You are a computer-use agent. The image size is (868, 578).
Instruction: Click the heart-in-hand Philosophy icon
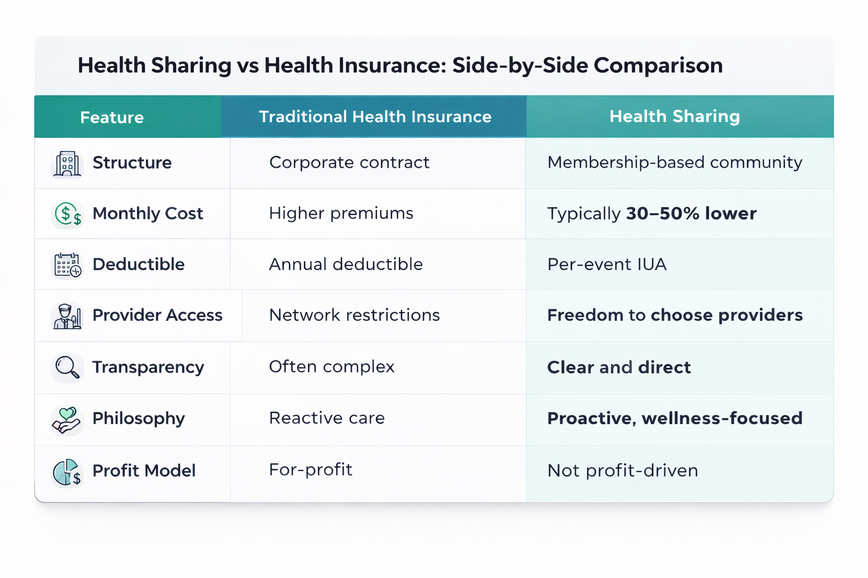(67, 419)
